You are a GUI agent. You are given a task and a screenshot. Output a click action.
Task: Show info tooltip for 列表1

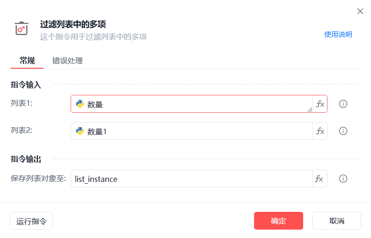pos(343,104)
